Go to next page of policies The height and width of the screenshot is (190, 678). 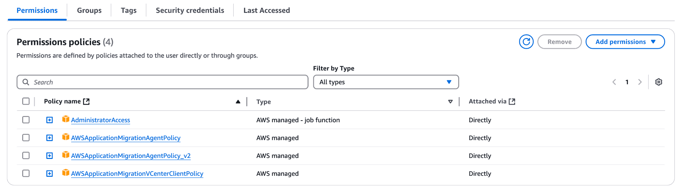point(640,82)
